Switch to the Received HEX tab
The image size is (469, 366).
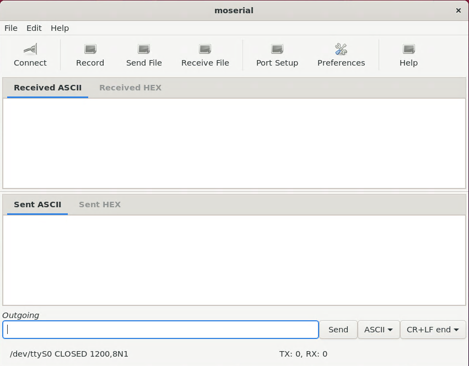(131, 88)
